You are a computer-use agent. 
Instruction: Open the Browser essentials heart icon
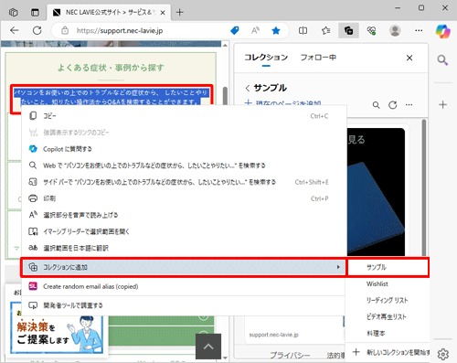(x=371, y=30)
